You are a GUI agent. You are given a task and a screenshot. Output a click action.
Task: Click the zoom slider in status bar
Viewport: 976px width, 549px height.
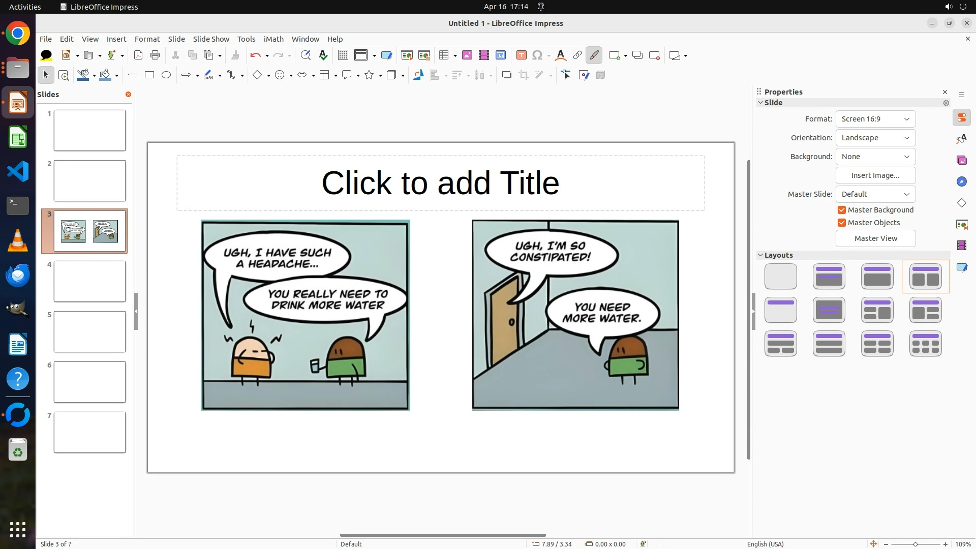pos(915,544)
